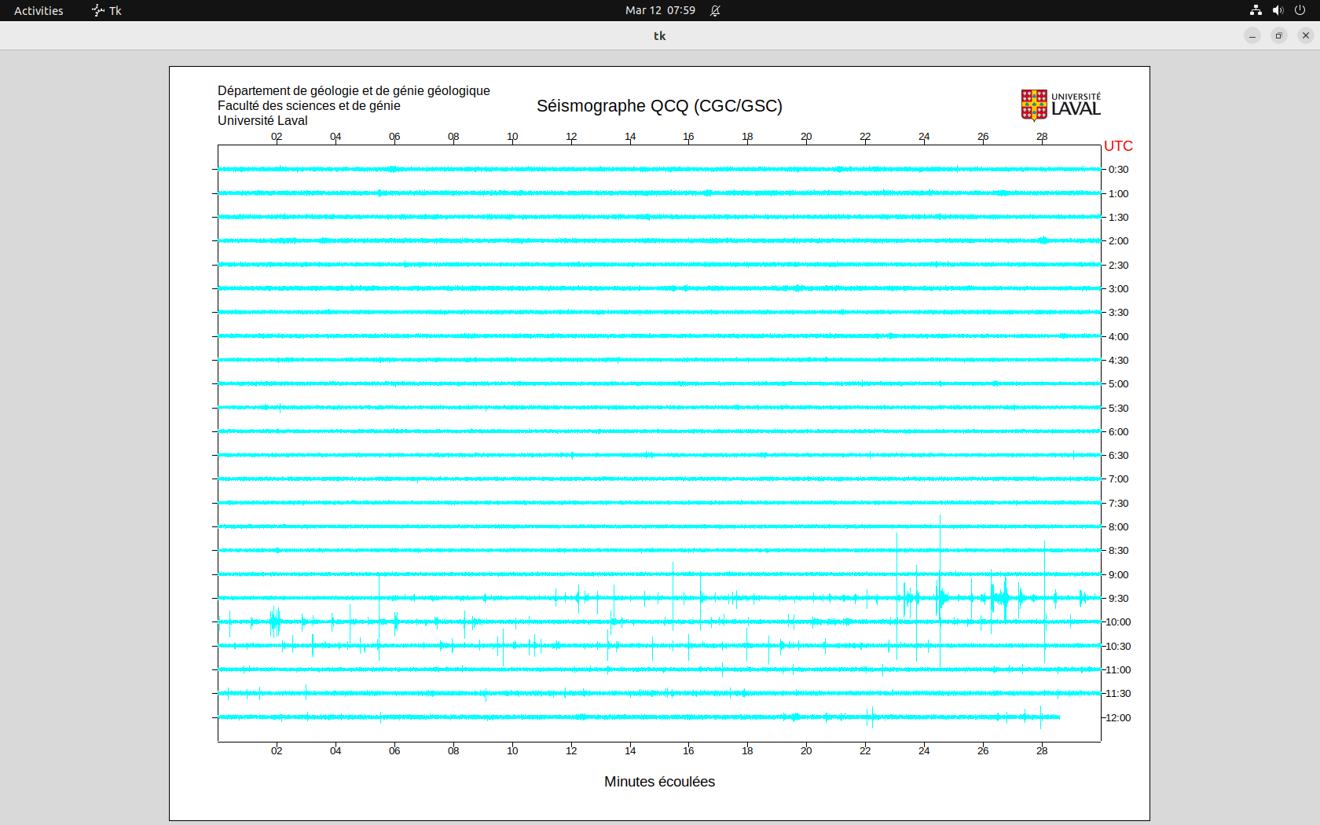Click the Séismographe QCQ (CGC/GSC) title
This screenshot has width=1320, height=825.
point(659,106)
